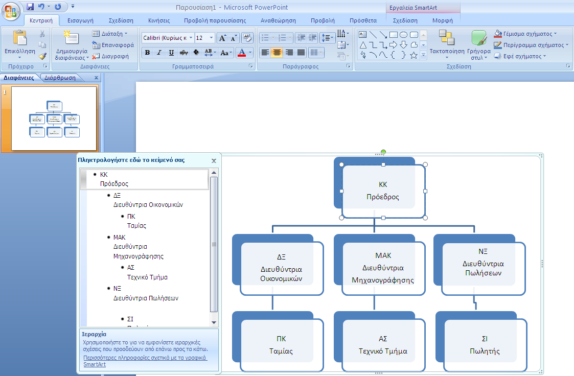Open the Διάταξη layout dropdown
Viewport: 574px width, 376px height.
(110, 34)
